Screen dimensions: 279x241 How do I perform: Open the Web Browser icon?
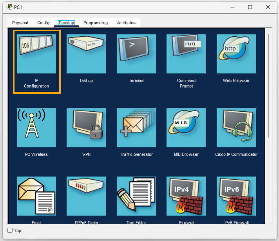236,54
